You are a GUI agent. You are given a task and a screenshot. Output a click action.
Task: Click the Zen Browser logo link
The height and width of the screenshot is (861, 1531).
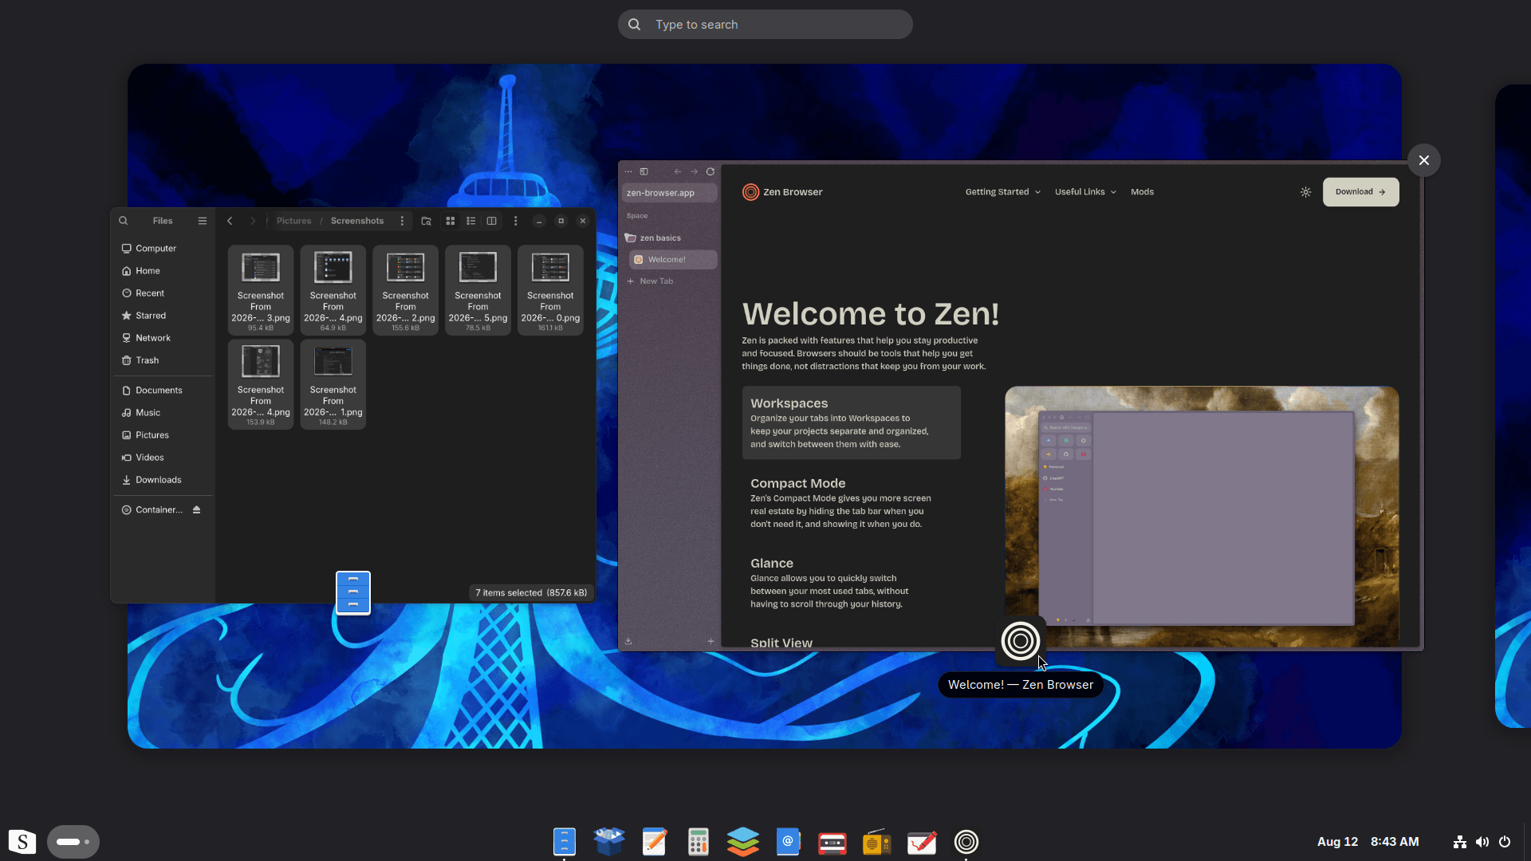pos(782,192)
